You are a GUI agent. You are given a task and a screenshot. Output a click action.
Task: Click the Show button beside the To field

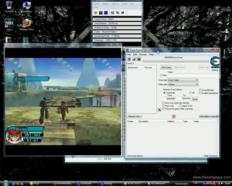point(195,99)
